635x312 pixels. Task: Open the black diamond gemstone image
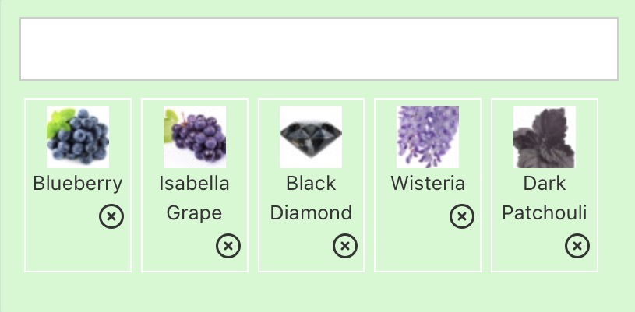tap(311, 137)
